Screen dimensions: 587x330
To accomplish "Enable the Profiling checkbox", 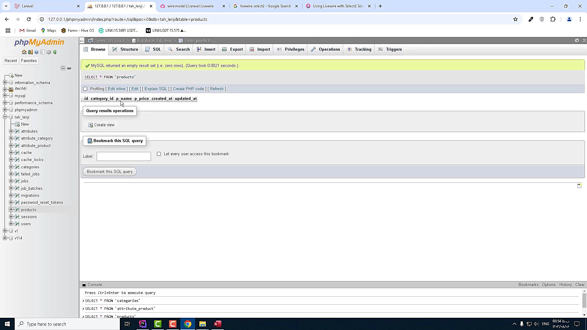I will pos(85,89).
